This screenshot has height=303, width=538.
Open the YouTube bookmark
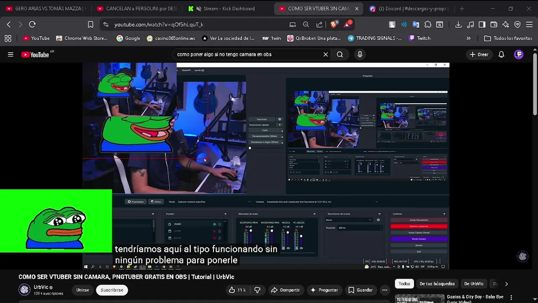[36, 38]
